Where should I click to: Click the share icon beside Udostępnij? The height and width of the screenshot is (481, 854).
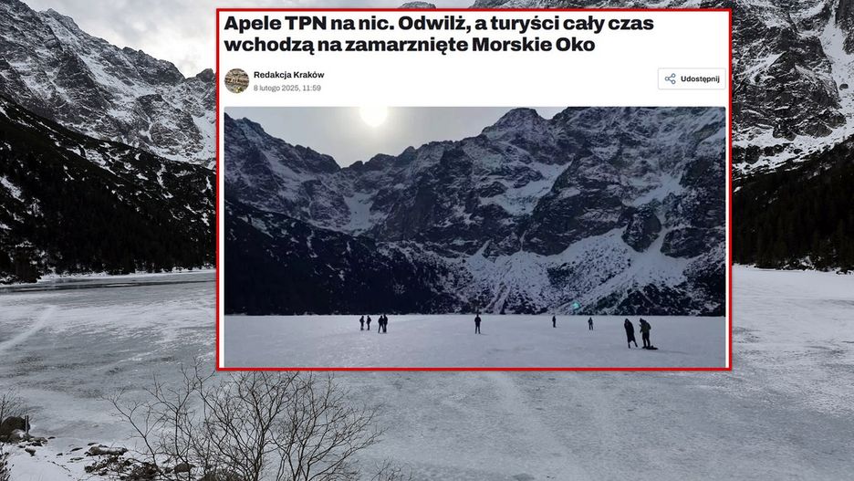[x=670, y=79]
